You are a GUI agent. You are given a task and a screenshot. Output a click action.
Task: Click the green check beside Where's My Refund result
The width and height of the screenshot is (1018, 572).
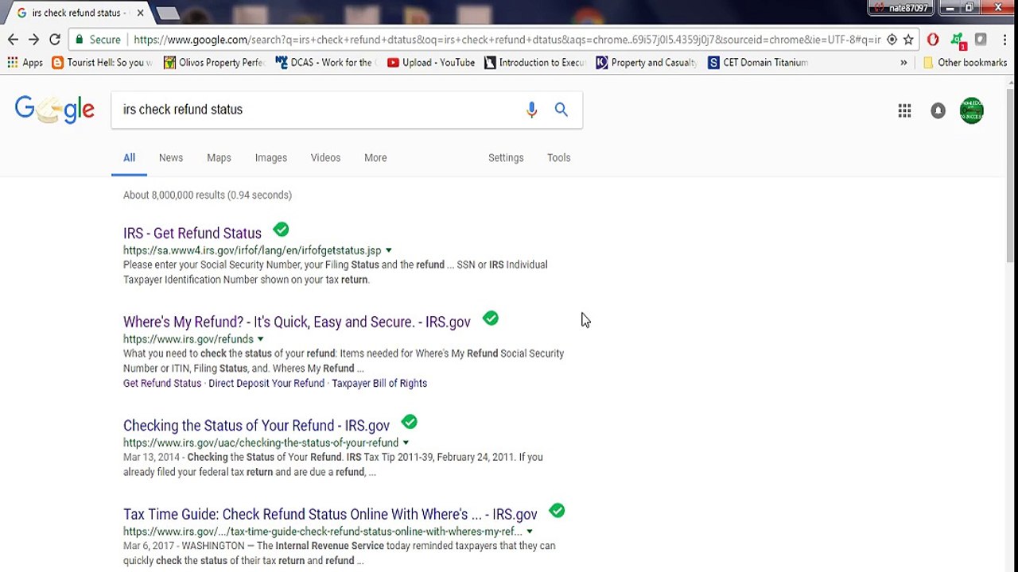point(491,319)
